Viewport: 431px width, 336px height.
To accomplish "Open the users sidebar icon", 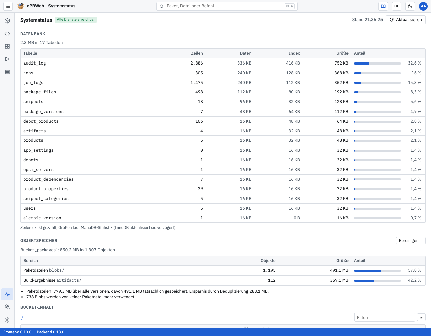I will click(7, 307).
